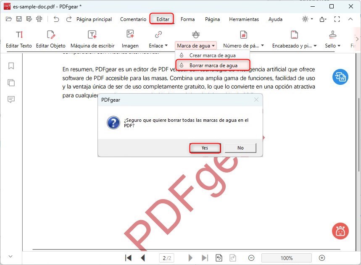Click the Enlace link icon

tap(158, 35)
